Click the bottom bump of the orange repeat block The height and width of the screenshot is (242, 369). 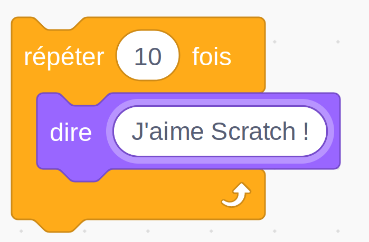pyautogui.click(x=59, y=226)
